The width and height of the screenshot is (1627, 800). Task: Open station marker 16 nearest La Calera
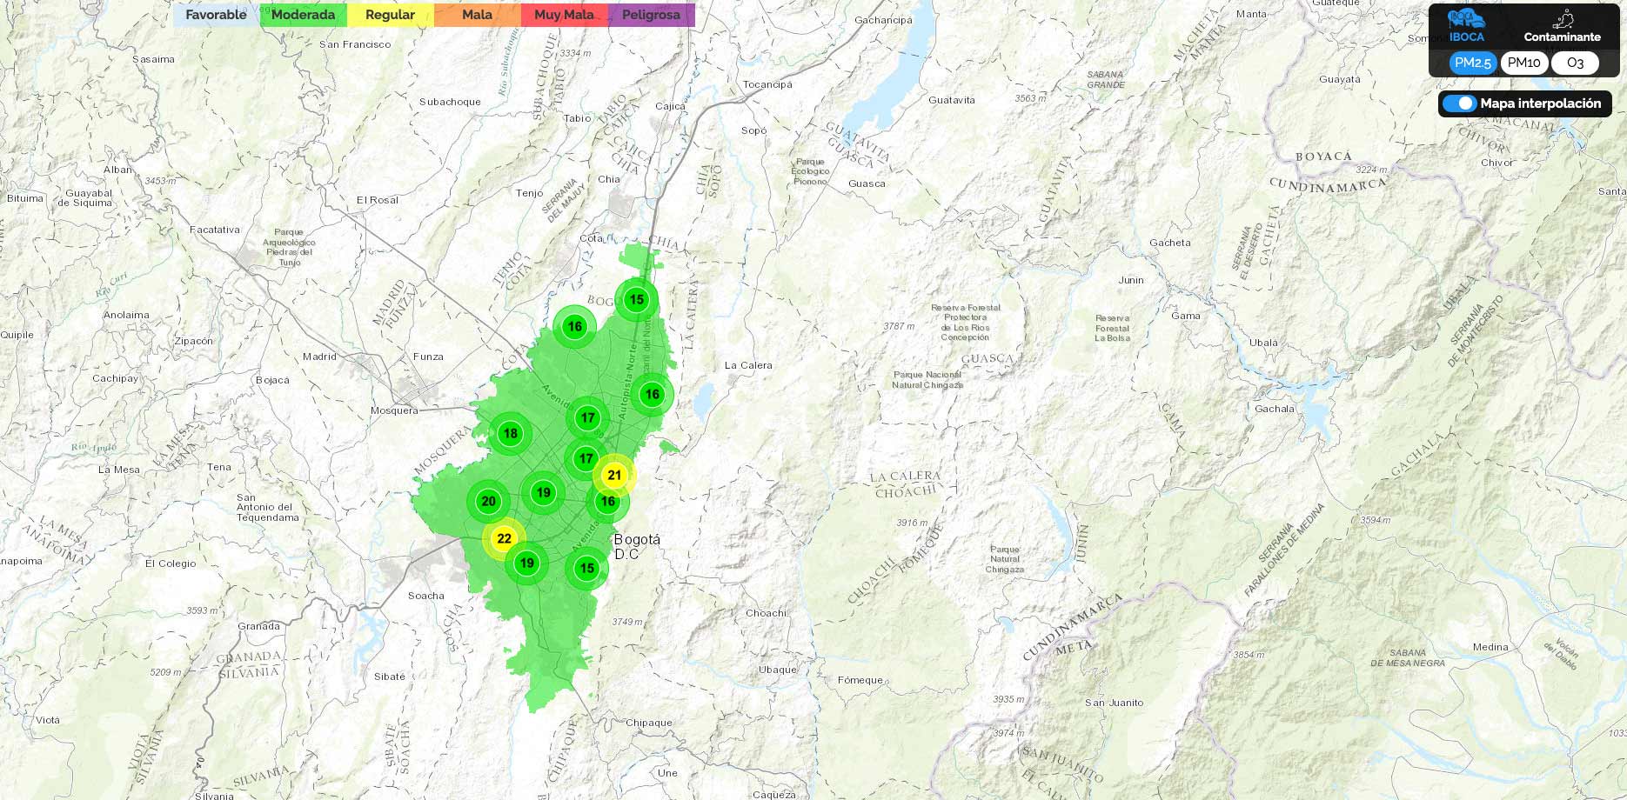653,394
